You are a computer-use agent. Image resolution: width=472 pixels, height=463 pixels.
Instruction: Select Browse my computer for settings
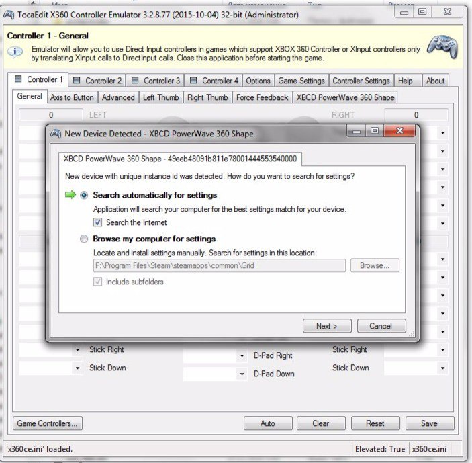[x=84, y=239]
